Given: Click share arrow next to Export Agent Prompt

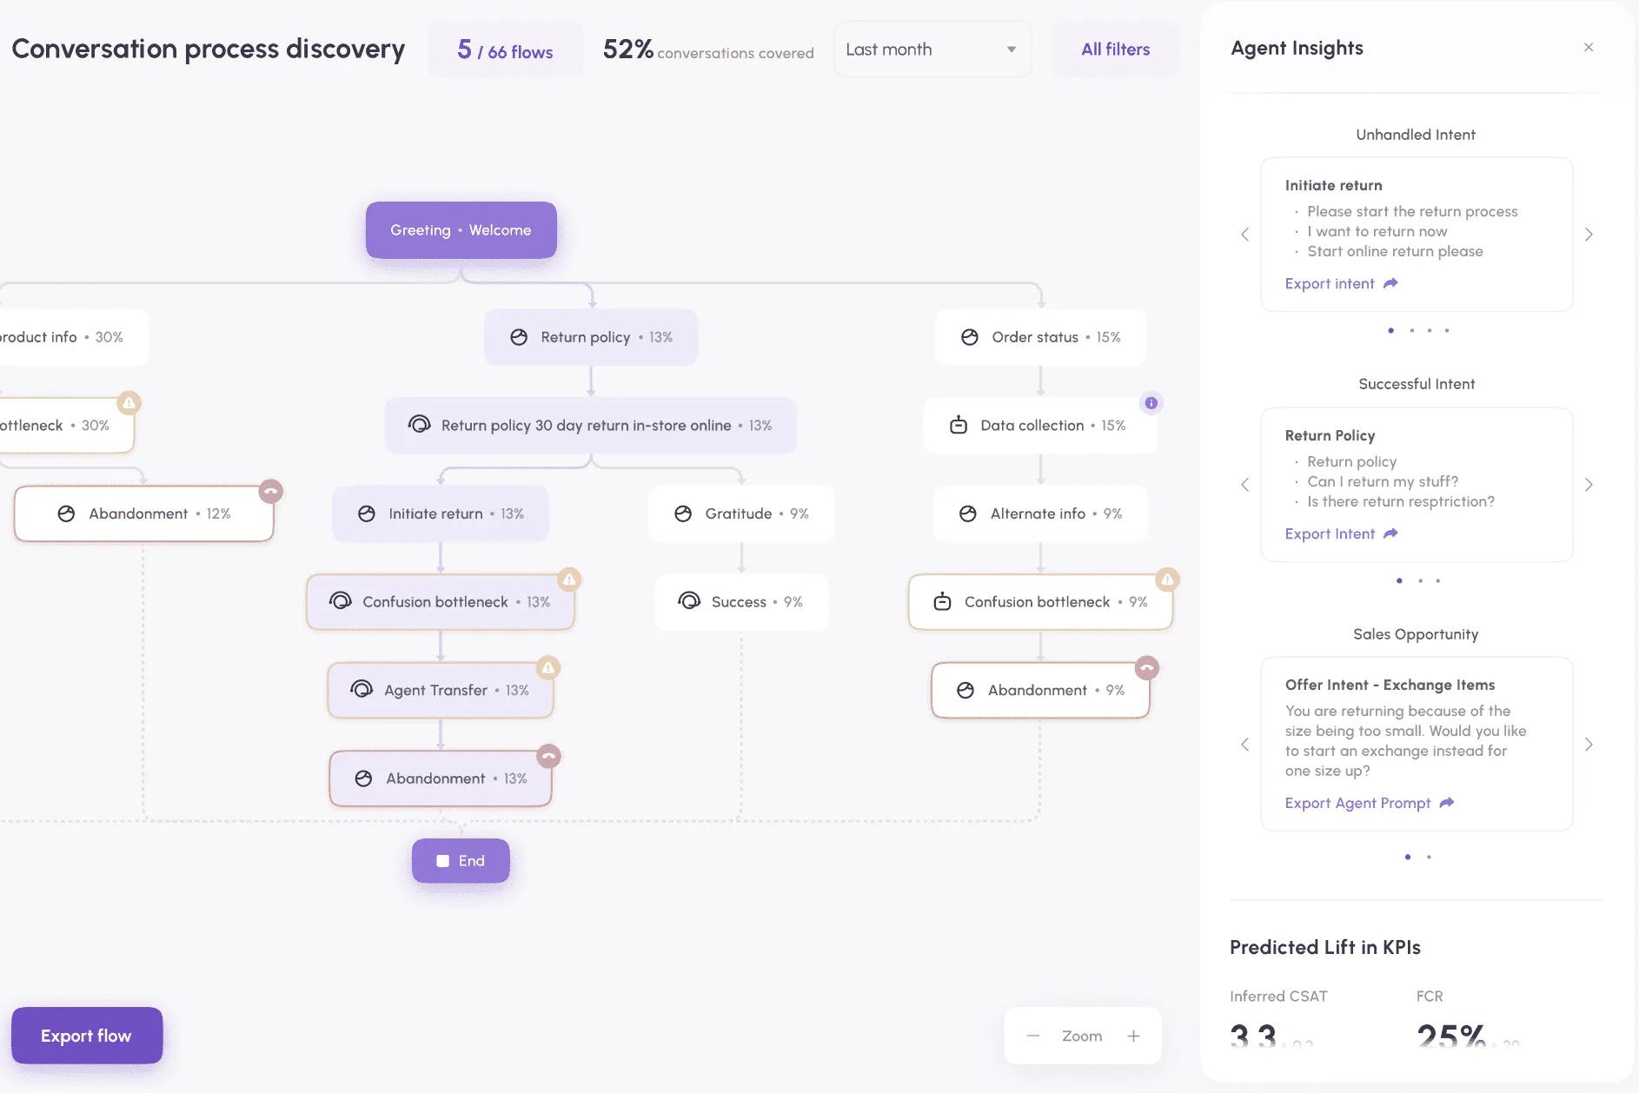Looking at the screenshot, I should (x=1447, y=803).
